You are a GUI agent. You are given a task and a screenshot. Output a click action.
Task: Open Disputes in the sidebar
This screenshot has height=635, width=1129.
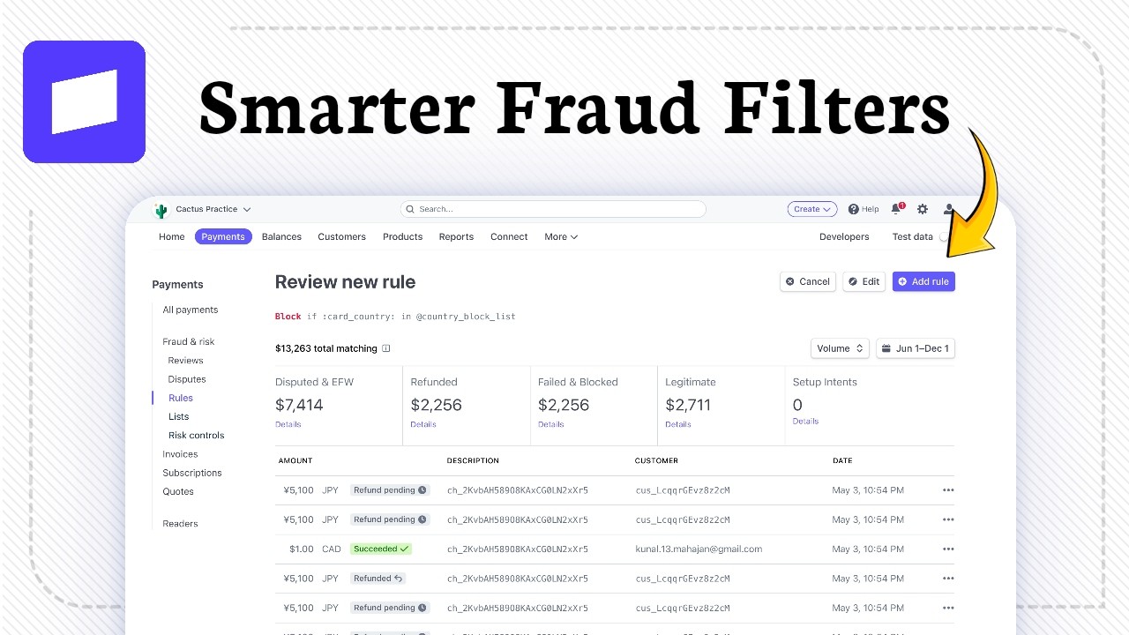(x=187, y=379)
